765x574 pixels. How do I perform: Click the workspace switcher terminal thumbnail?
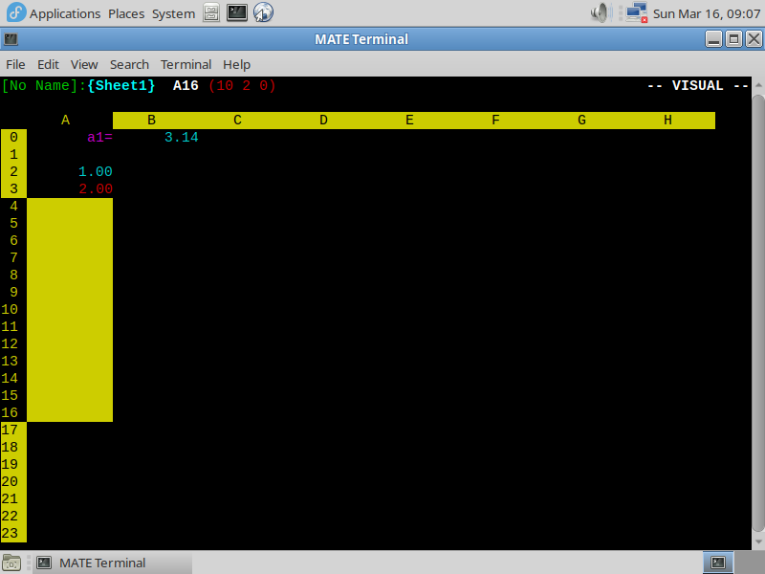[x=718, y=563]
